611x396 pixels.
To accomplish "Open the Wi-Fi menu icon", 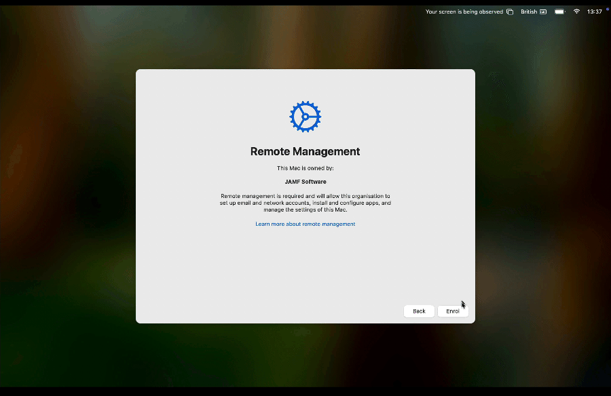I will 576,12.
